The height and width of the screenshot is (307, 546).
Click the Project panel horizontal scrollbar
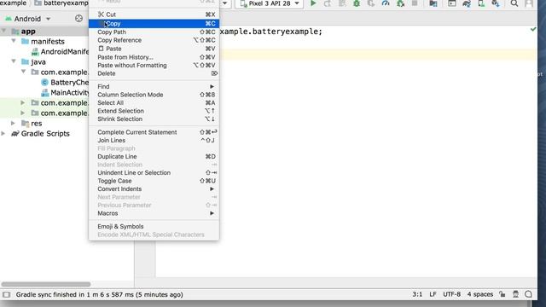pos(46,284)
